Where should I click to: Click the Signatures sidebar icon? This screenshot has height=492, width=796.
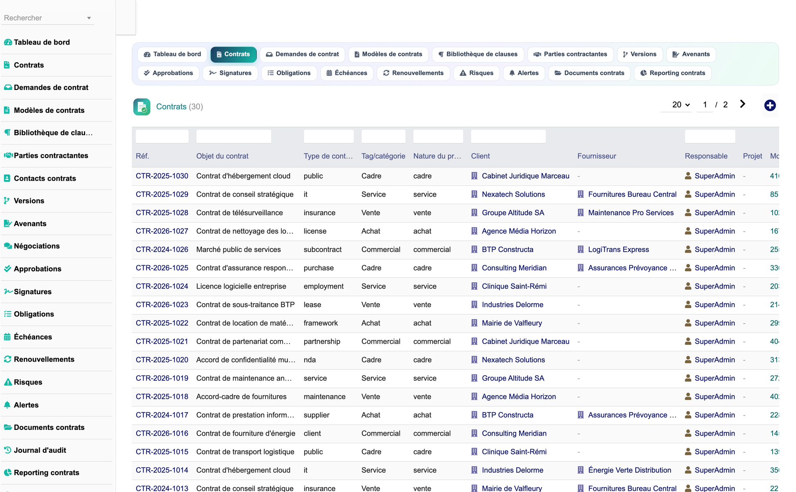[x=8, y=291]
